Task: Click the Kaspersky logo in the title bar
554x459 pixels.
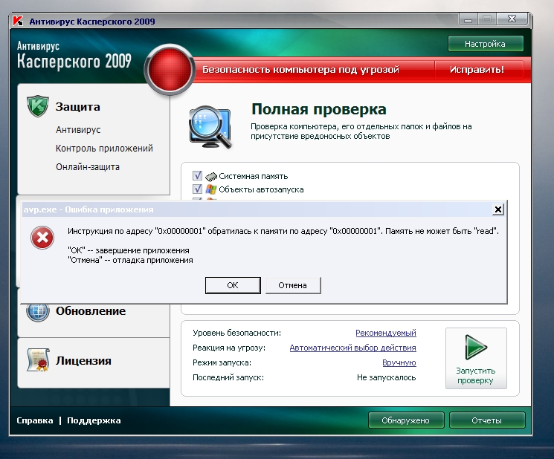Action: click(x=18, y=21)
